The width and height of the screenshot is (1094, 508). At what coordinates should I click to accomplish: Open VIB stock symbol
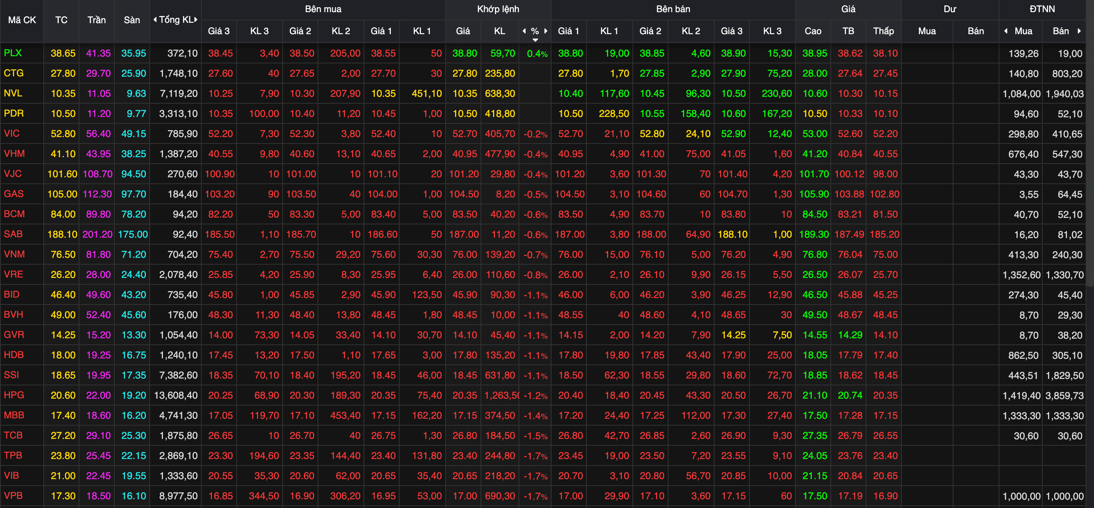[11, 475]
